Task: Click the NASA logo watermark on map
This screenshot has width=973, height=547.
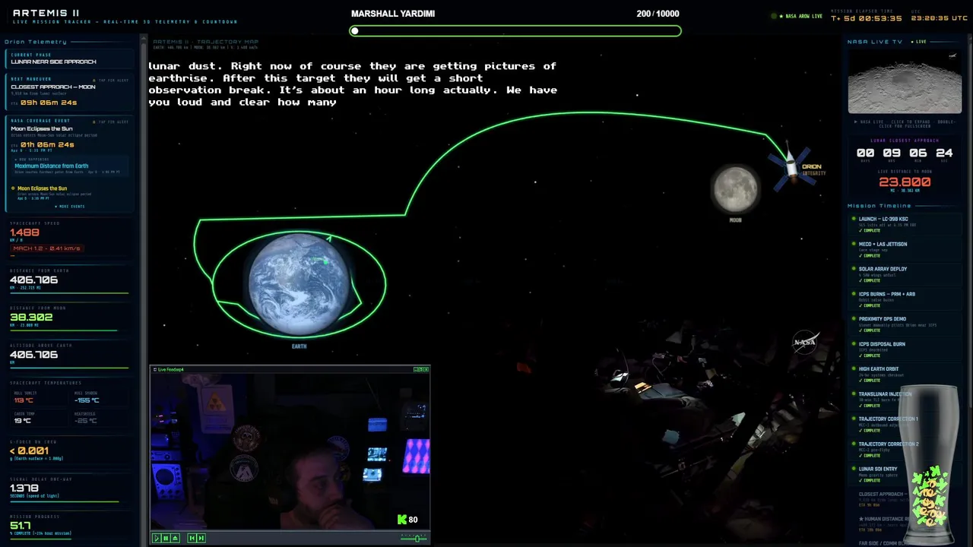Action: pos(805,342)
